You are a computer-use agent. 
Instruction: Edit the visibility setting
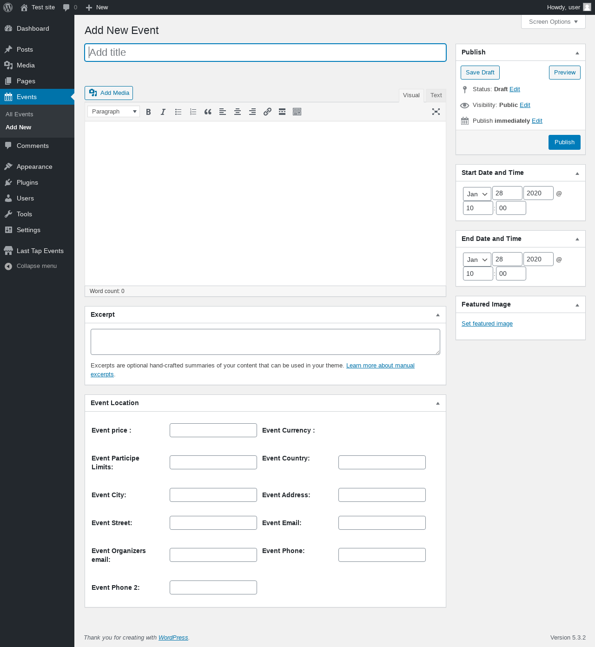pyautogui.click(x=525, y=105)
